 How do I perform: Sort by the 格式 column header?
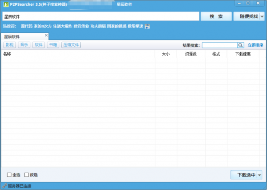tap(216, 54)
